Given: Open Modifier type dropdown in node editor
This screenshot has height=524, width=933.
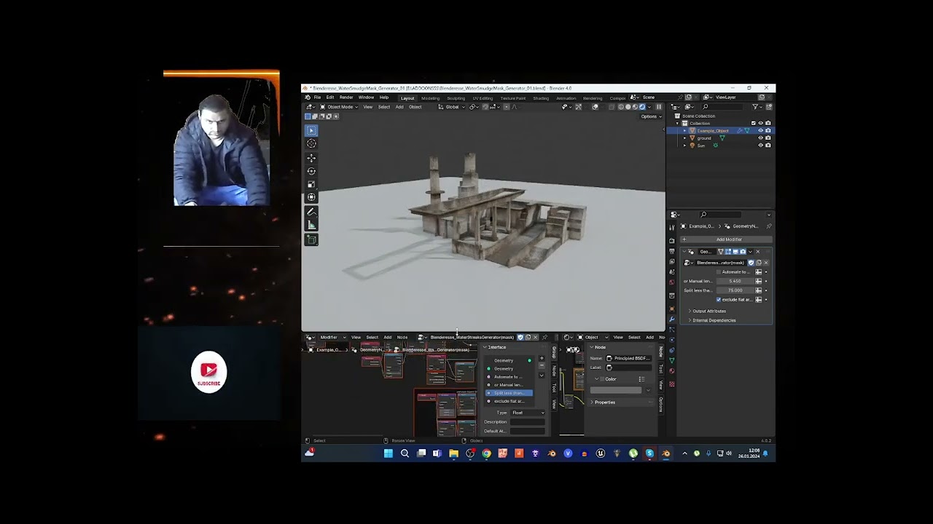Looking at the screenshot, I should (332, 337).
